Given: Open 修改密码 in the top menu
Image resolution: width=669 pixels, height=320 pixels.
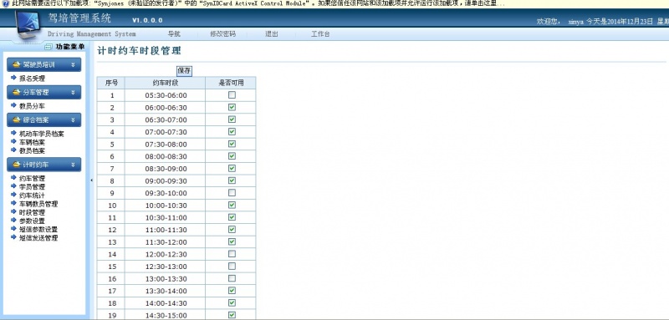Looking at the screenshot, I should (x=222, y=34).
